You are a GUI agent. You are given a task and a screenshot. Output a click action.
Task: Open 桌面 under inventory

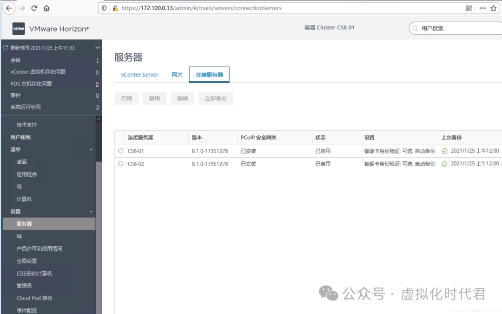(22, 162)
